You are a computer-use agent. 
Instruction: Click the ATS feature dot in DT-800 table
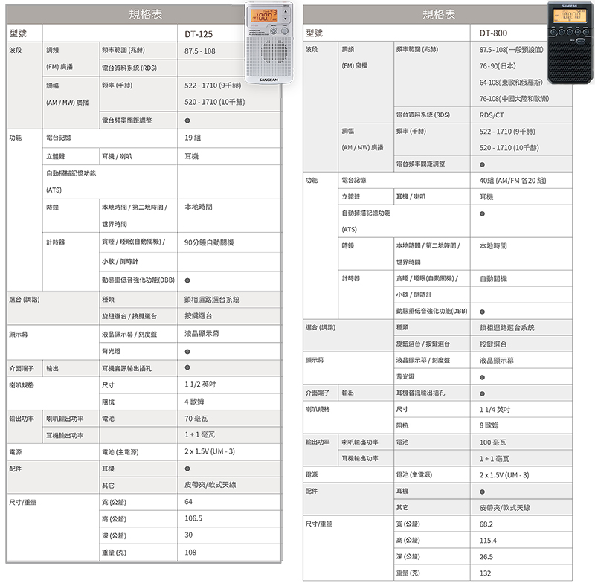pos(482,213)
